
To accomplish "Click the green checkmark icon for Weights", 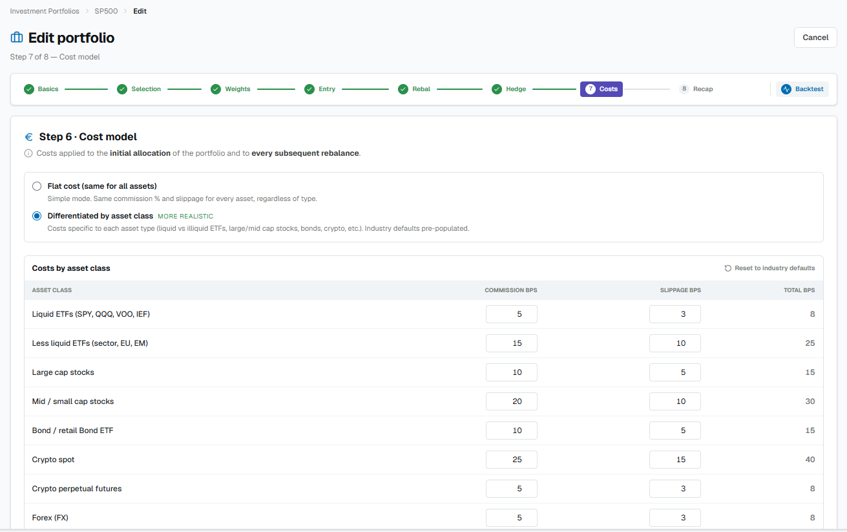I will click(x=216, y=89).
